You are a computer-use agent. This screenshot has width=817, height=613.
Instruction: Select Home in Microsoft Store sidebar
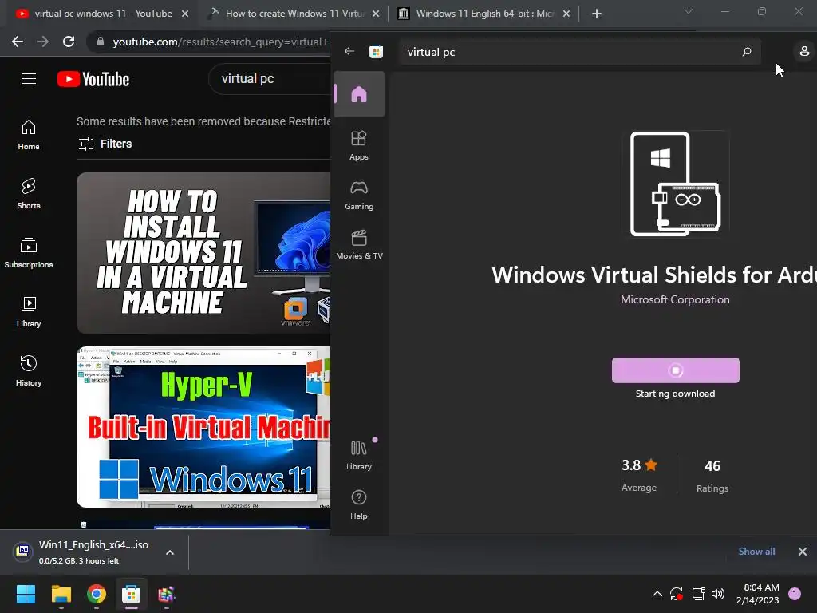359,94
